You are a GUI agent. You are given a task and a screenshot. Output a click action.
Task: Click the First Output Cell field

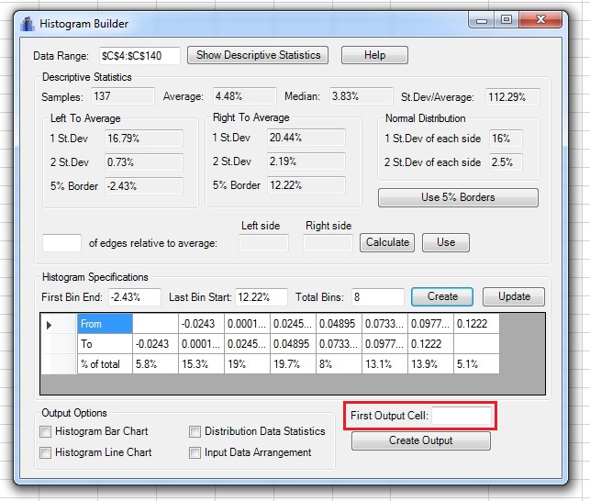pyautogui.click(x=462, y=416)
